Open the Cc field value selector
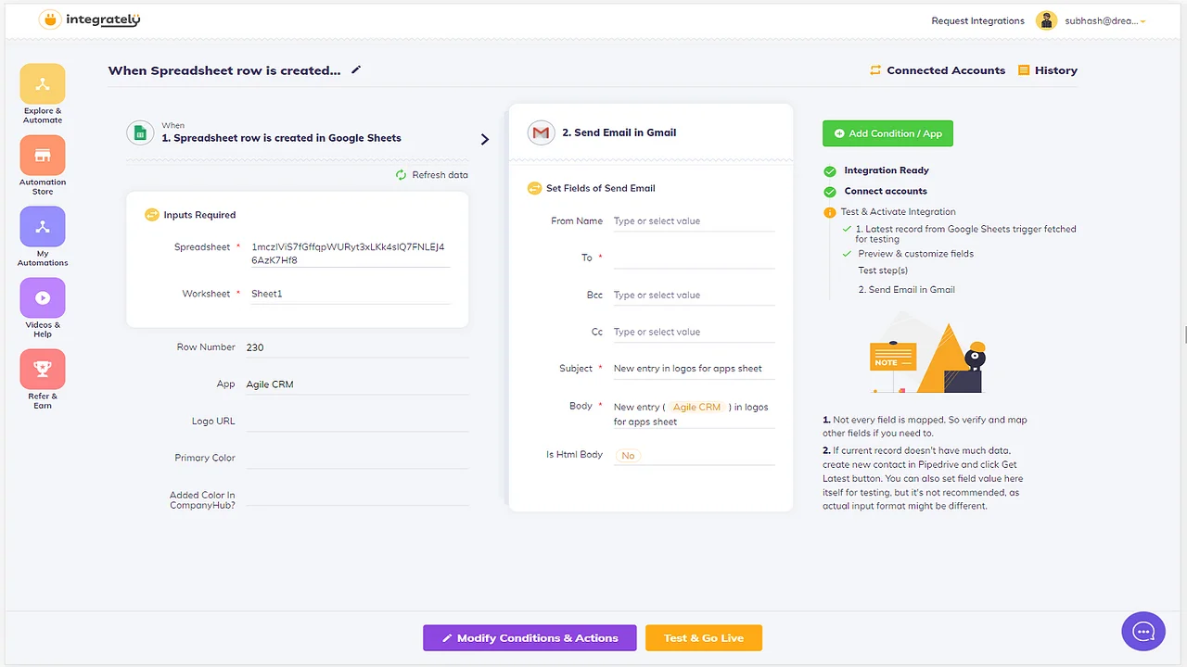The height and width of the screenshot is (667, 1187). click(693, 332)
